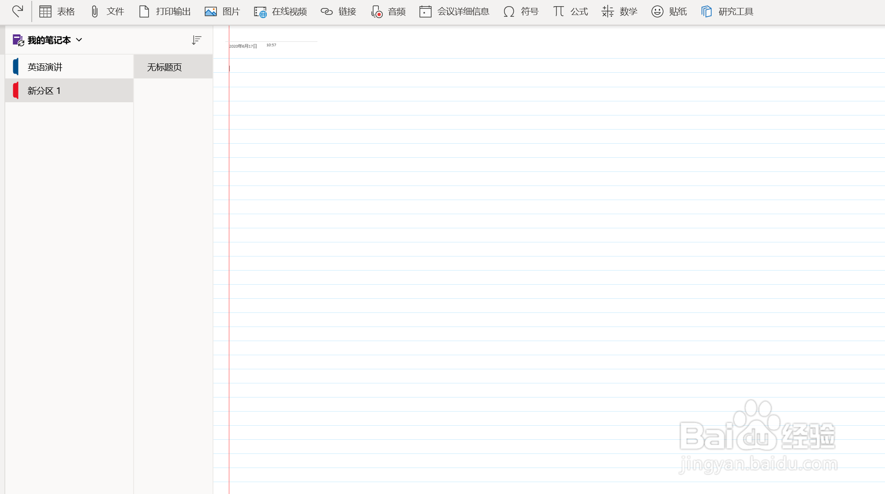Insert meeting details via 会议详细信息
Viewport: 885px width, 494px height.
(454, 11)
